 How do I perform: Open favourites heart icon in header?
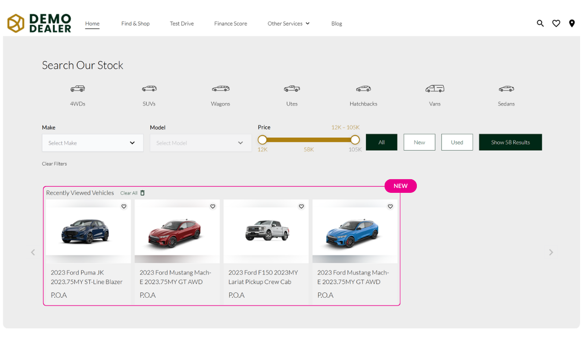[x=556, y=23]
